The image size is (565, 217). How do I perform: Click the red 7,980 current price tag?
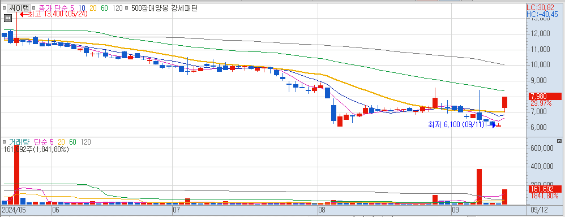coord(545,96)
